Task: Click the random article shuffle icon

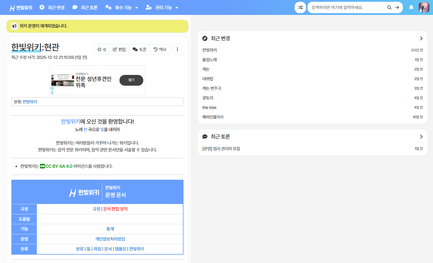Action: 300,7
